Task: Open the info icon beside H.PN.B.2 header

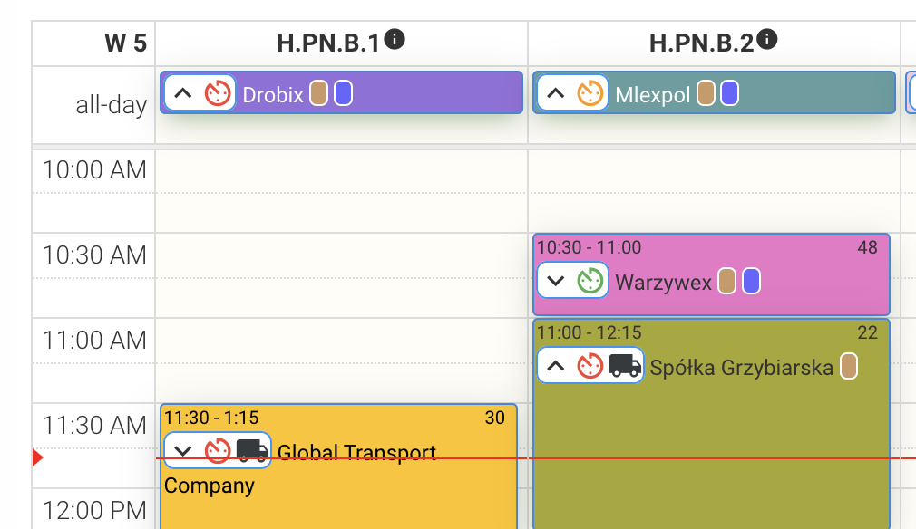Action: 766,38
